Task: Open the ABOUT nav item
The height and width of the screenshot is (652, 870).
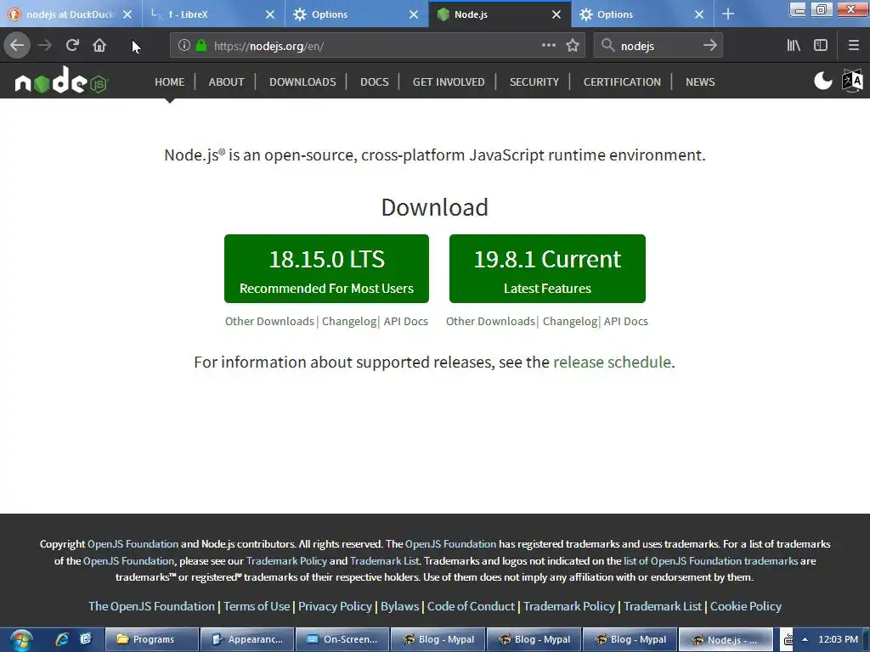Action: pyautogui.click(x=226, y=82)
